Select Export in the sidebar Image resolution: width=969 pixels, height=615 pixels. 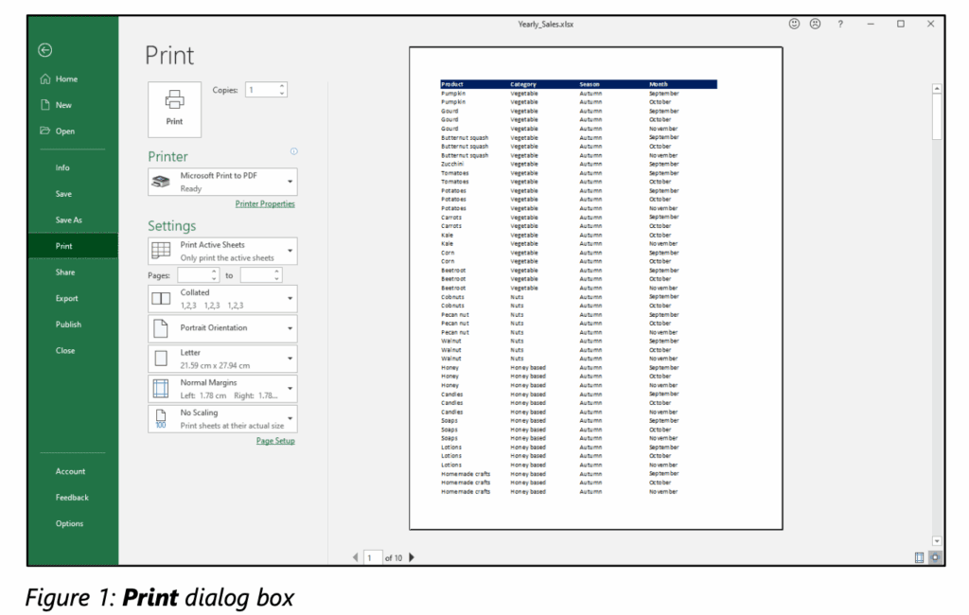coord(67,298)
